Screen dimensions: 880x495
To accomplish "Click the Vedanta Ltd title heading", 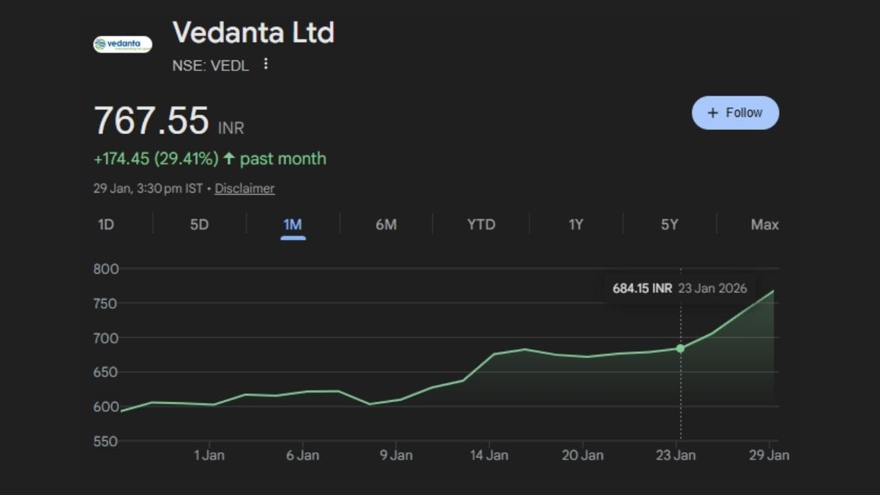I will 253,32.
